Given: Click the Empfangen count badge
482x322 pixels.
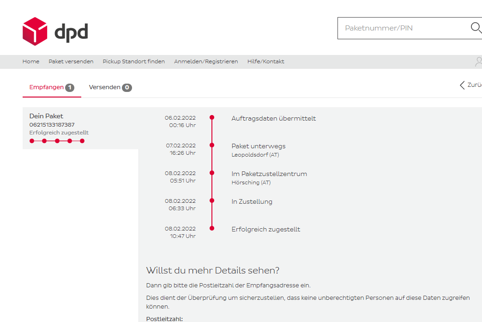Looking at the screenshot, I should [x=70, y=87].
